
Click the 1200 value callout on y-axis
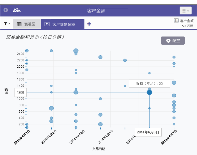point(20,92)
